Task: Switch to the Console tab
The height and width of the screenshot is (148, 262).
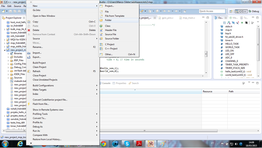Action: [x=105, y=83]
